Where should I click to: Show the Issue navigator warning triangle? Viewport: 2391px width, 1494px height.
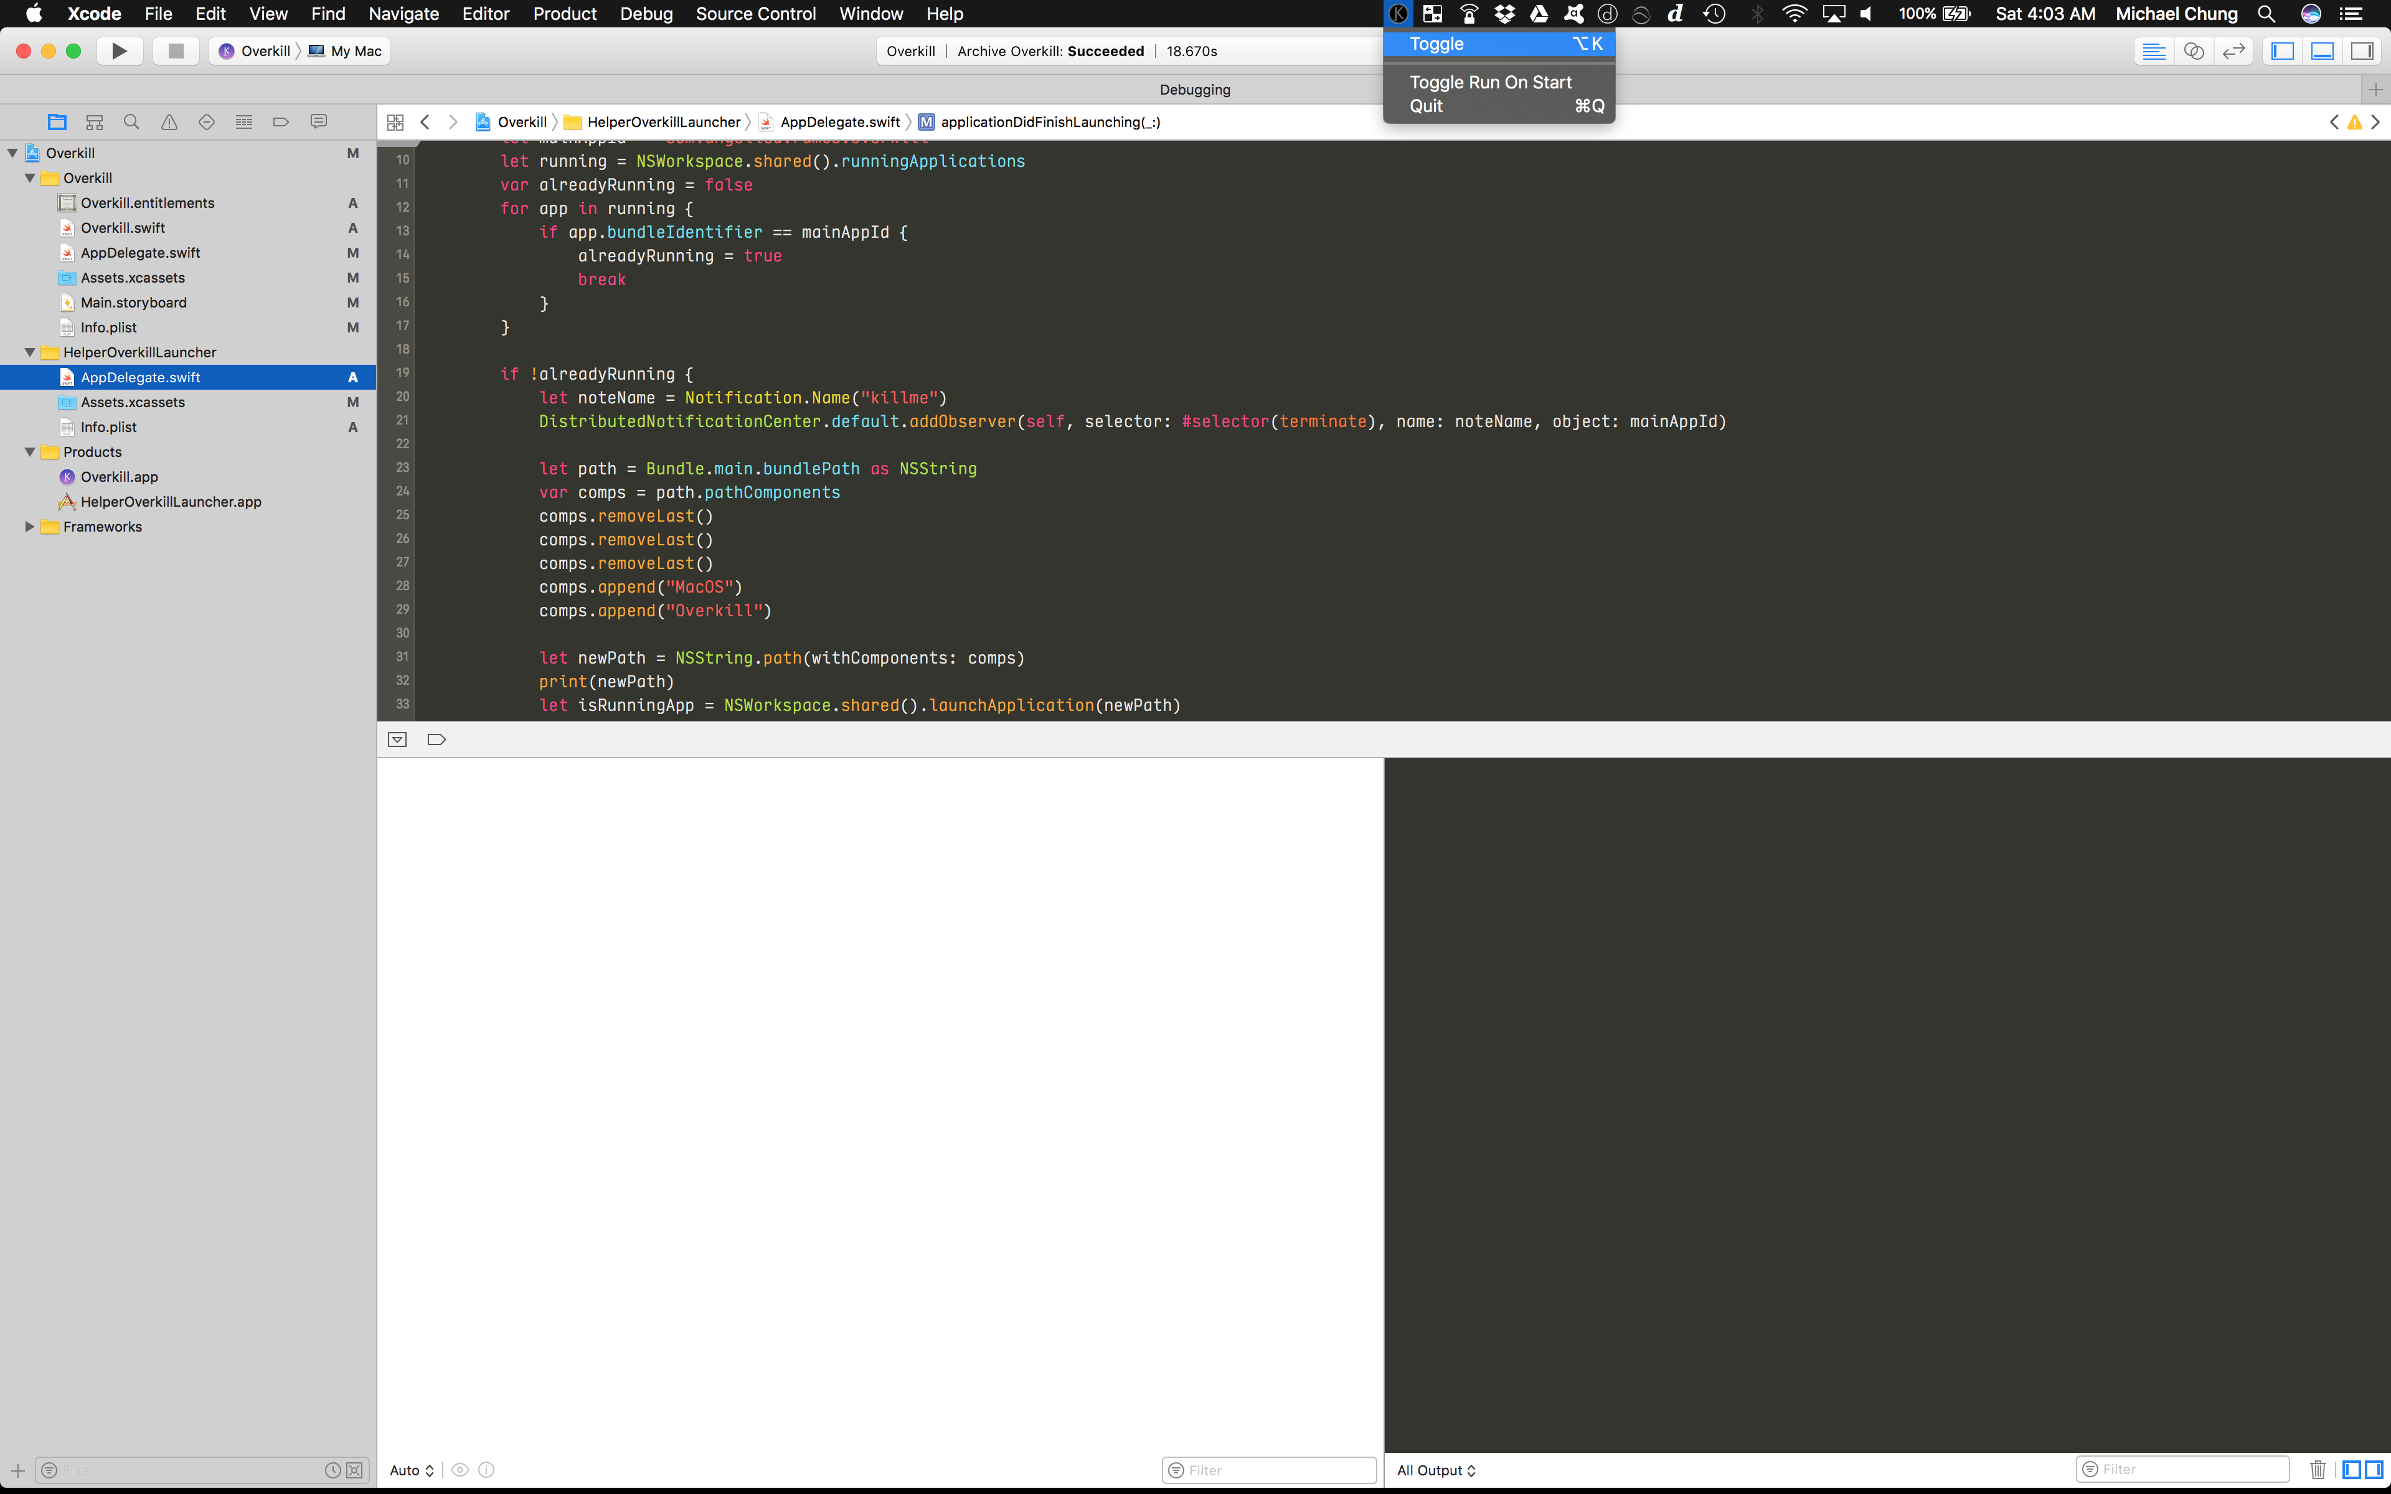coord(169,121)
